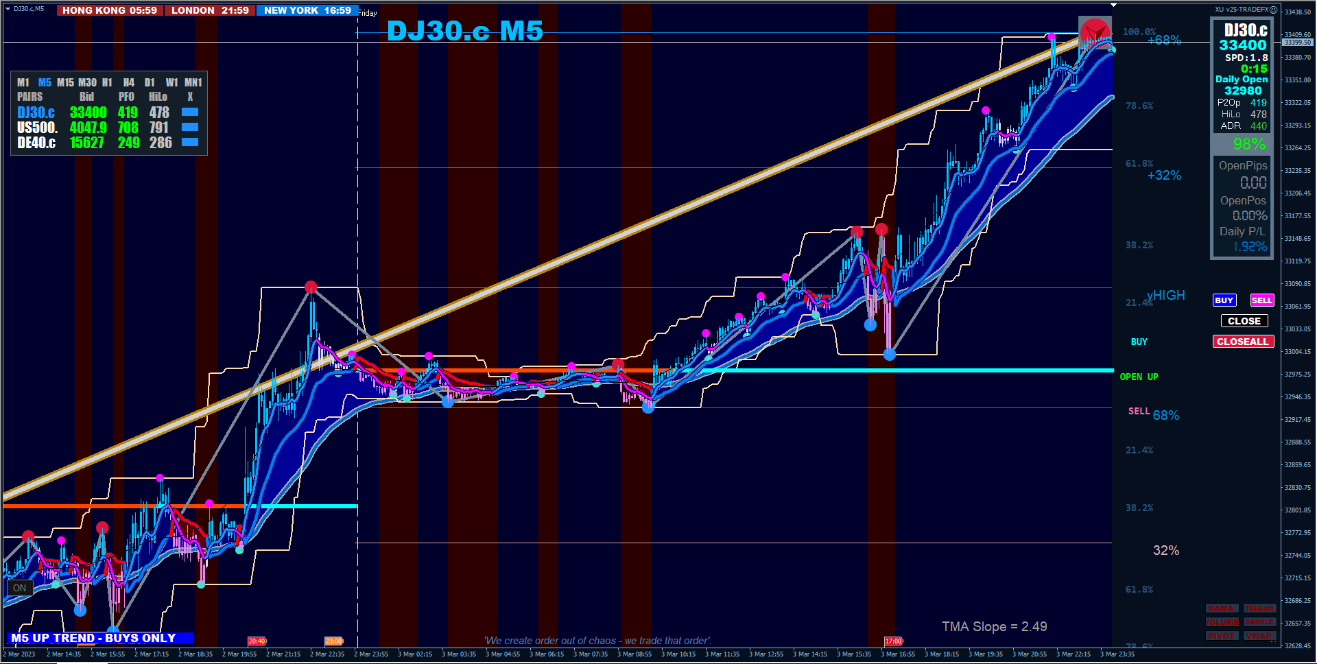
Task: Click the Daily P/L value 1.92%
Action: click(1250, 246)
